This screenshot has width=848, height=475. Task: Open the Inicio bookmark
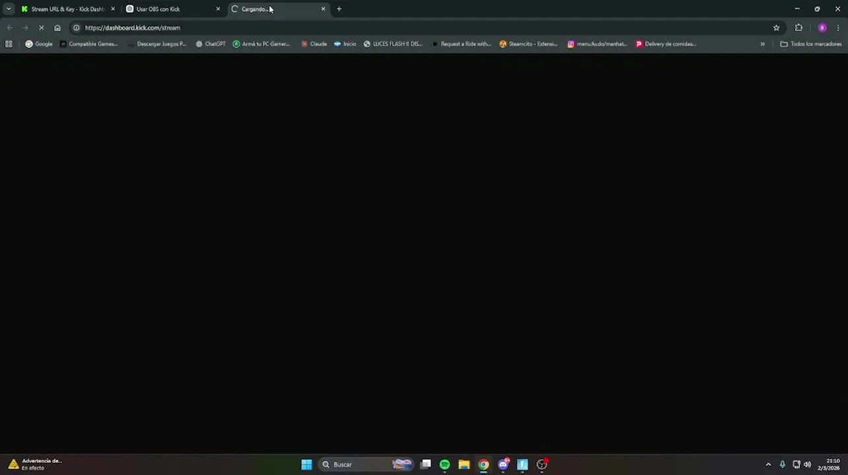point(345,44)
